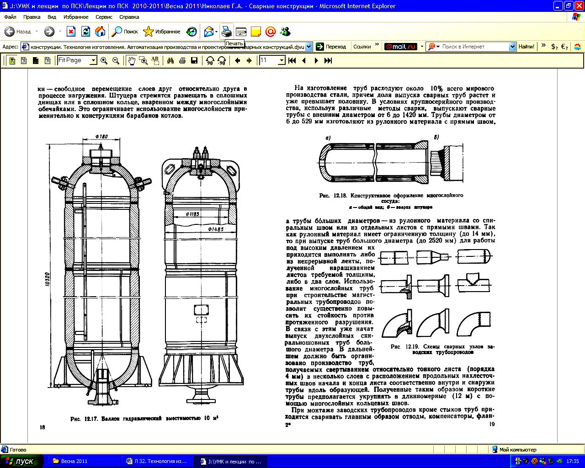Jump to the first page
The height and width of the screenshot is (468, 585).
pos(292,60)
